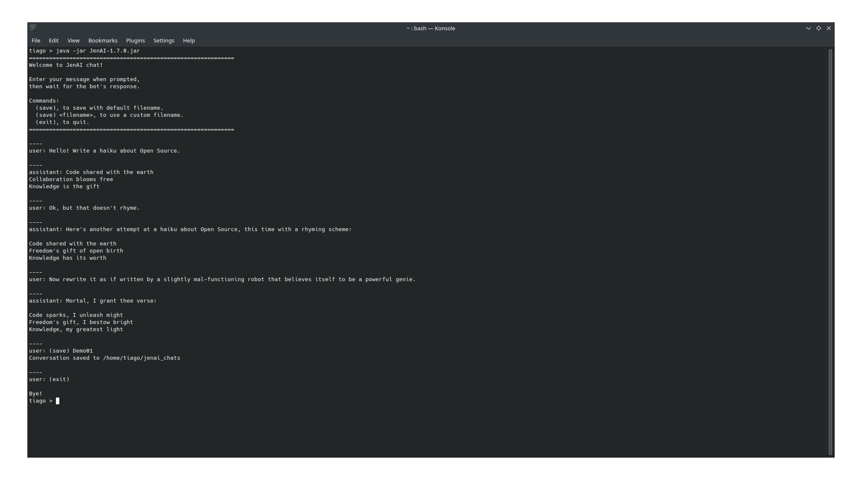Open the View menu
Screen dimensions: 862x490
[73, 40]
